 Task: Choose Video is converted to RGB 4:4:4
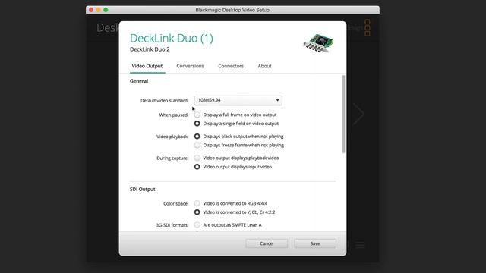pyautogui.click(x=197, y=203)
